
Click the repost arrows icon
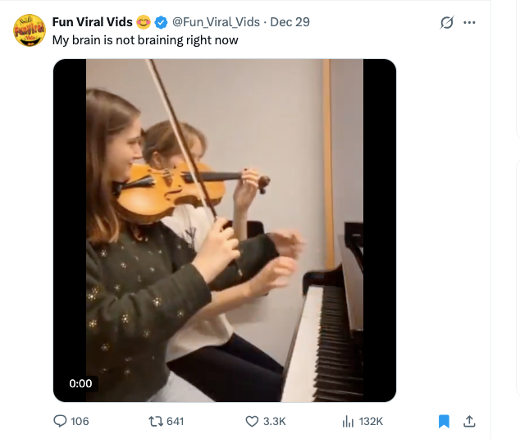154,421
